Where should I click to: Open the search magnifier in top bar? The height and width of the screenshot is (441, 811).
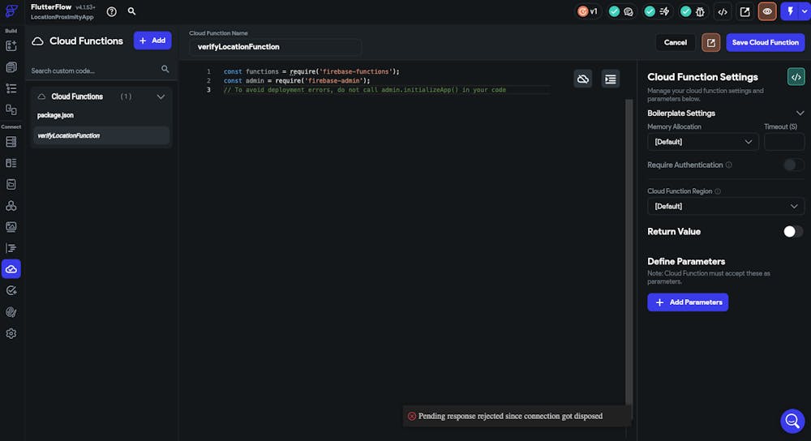(132, 11)
